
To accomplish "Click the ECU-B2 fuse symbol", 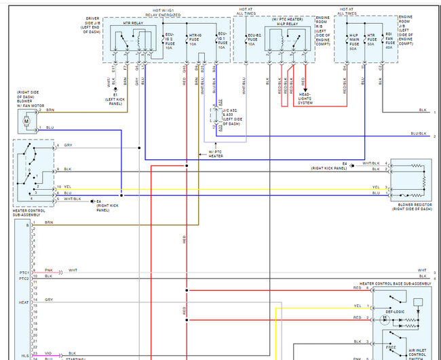I will (x=246, y=39).
